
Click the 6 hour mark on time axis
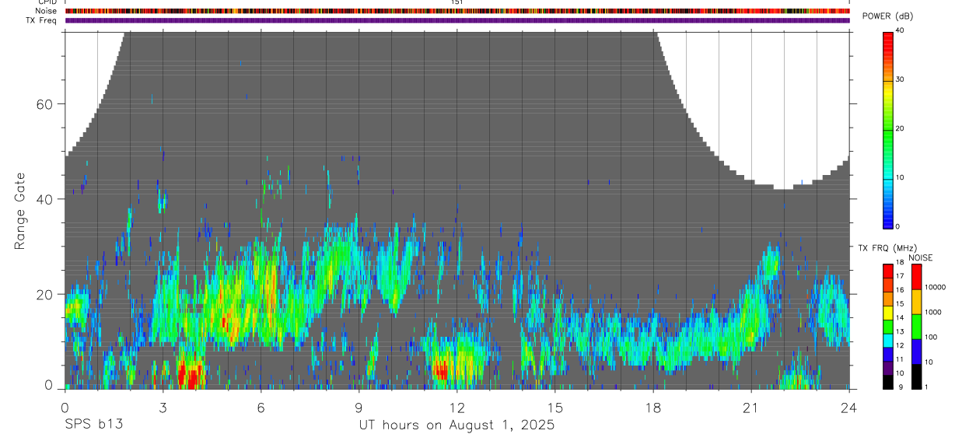[x=261, y=407]
